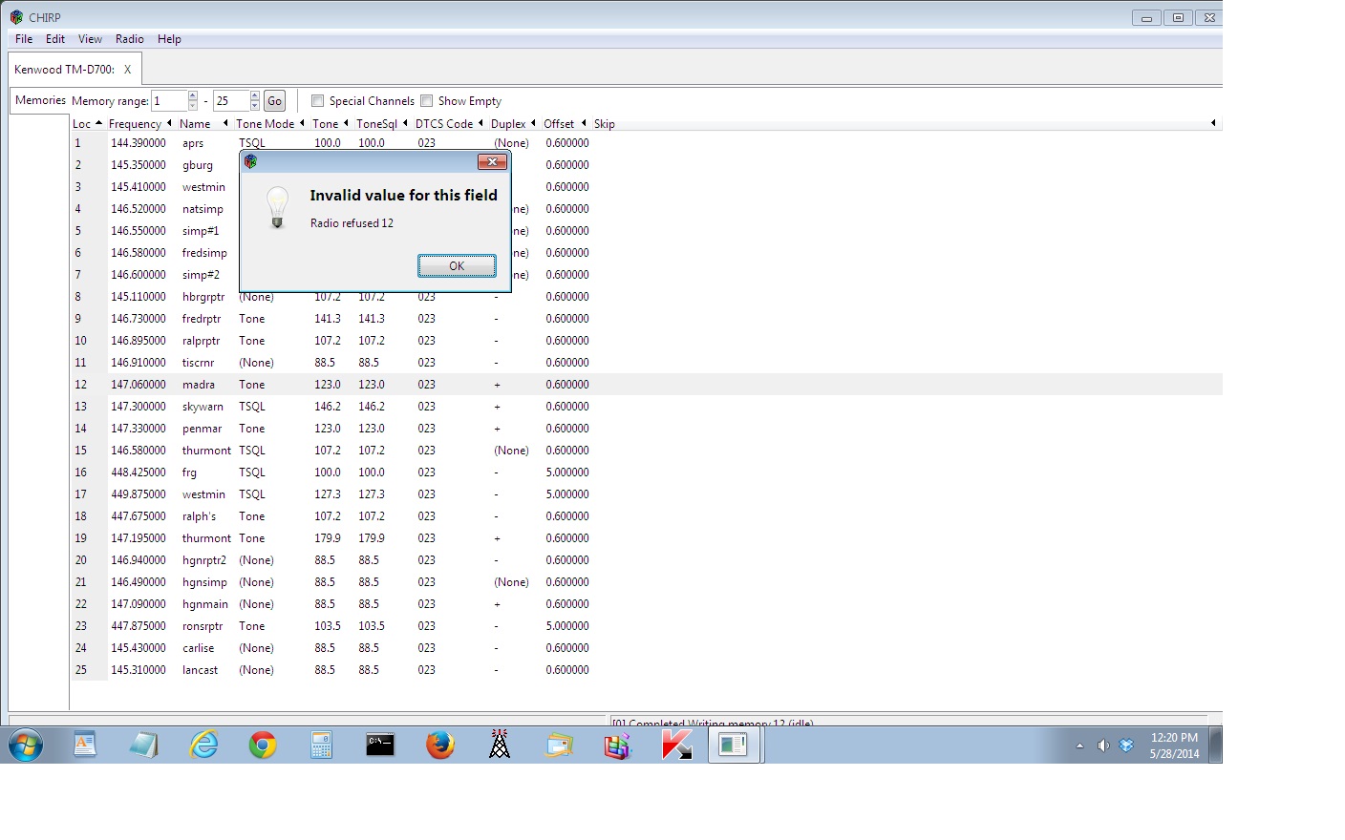The image size is (1345, 840).
Task: Click tone value 141.3 in fredrptr row
Action: point(328,319)
